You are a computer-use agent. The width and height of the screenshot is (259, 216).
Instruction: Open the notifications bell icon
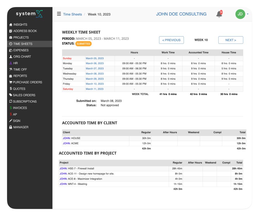(219, 14)
